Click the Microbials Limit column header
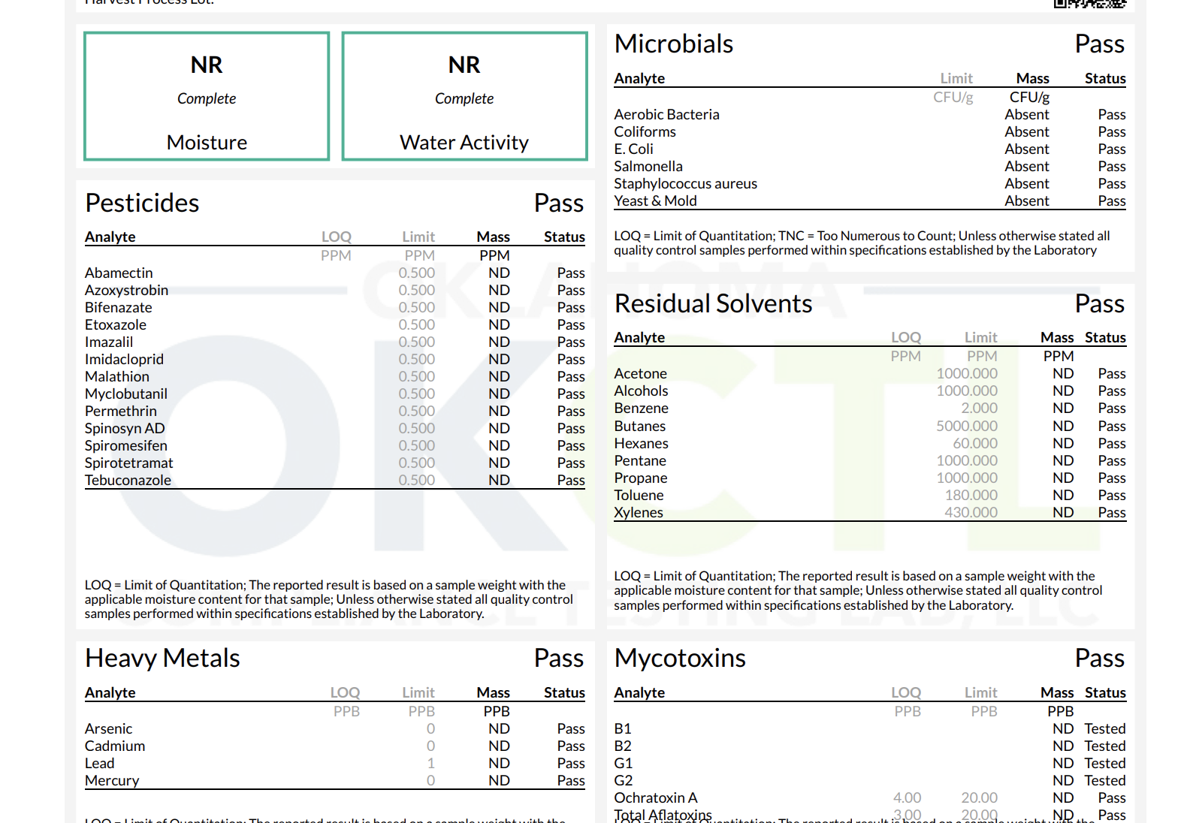Image resolution: width=1196 pixels, height=823 pixels. click(x=956, y=78)
